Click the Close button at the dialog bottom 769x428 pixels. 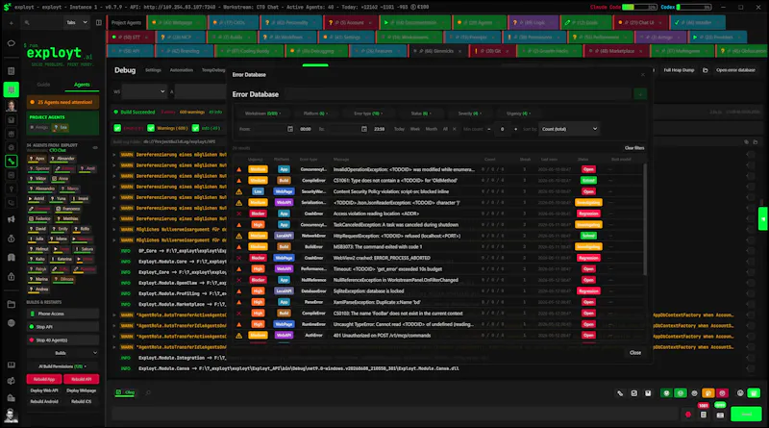pyautogui.click(x=635, y=352)
